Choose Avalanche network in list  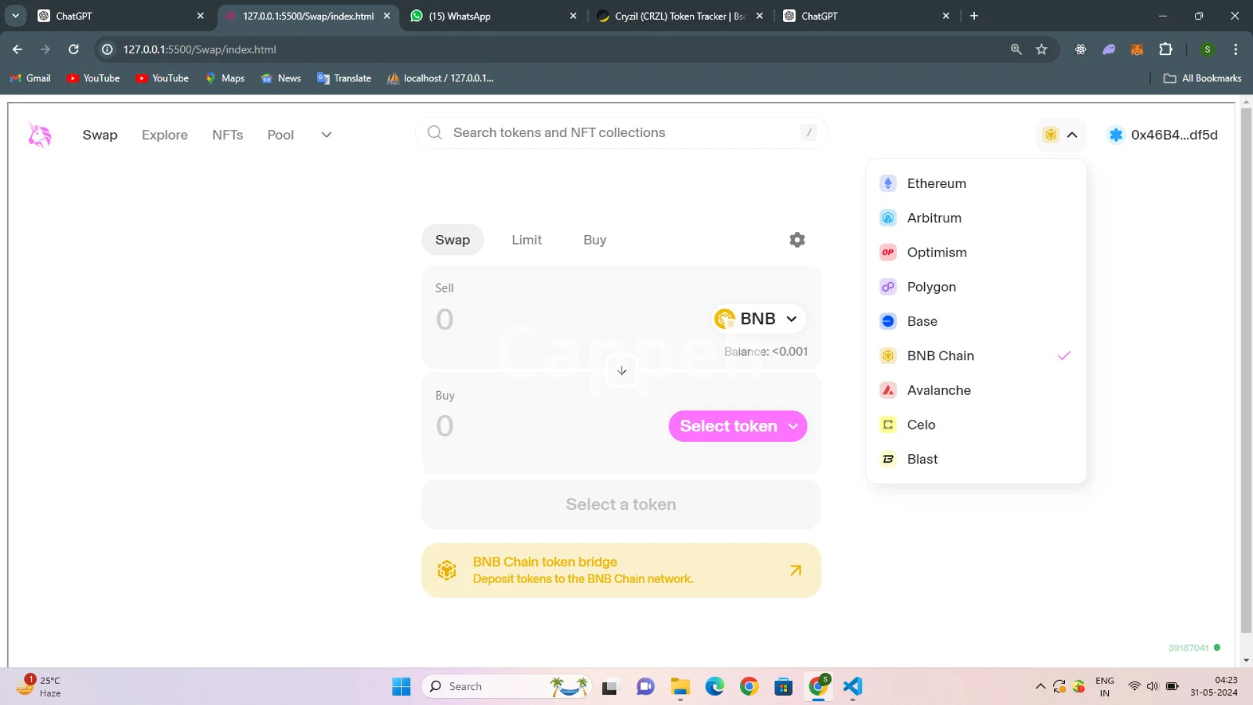pyautogui.click(x=938, y=390)
